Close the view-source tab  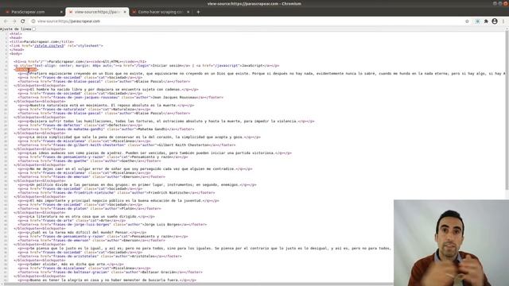125,12
